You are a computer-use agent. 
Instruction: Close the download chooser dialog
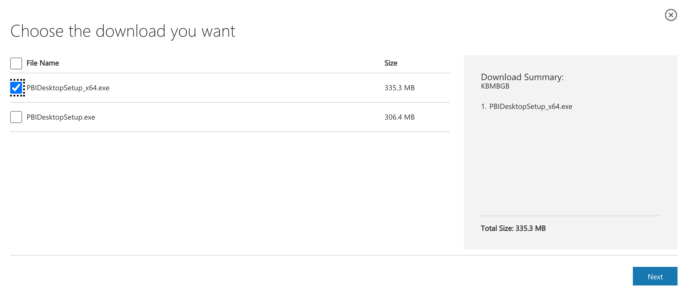(671, 15)
